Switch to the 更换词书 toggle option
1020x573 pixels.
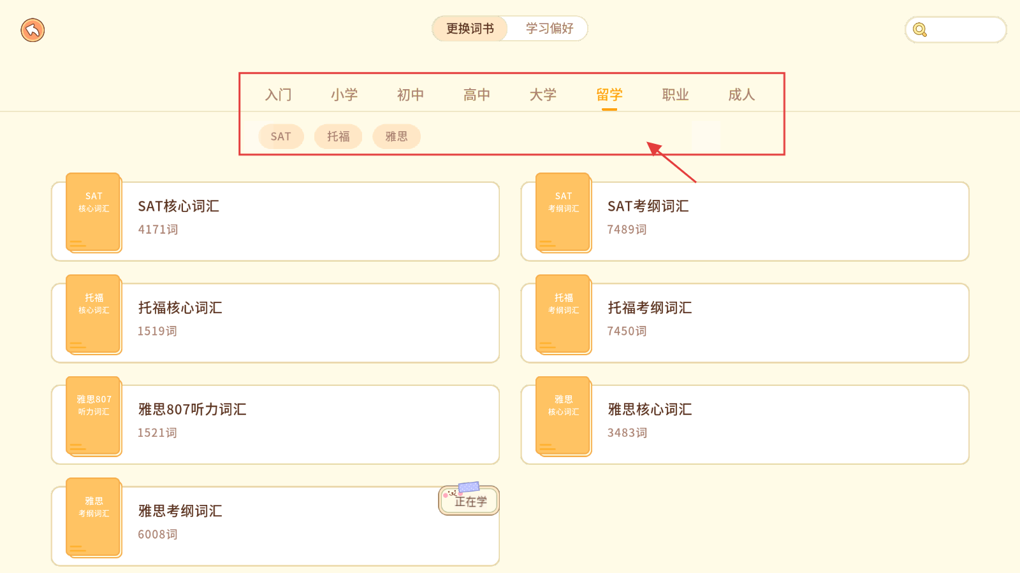[470, 29]
